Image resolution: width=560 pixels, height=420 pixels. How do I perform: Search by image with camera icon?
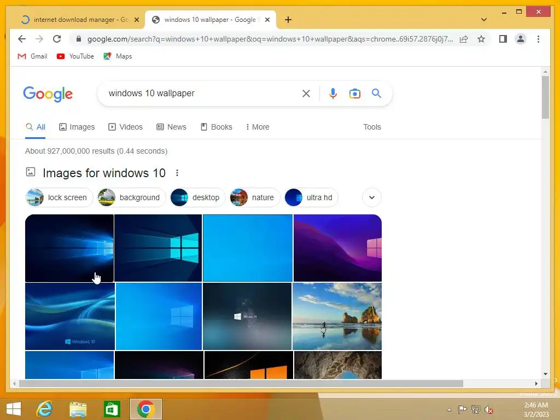[x=354, y=94]
